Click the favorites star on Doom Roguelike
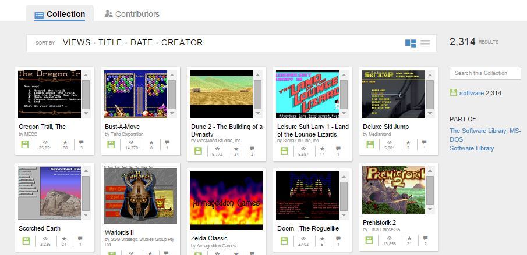Screen dimensions: 527x255 pyautogui.click(x=322, y=239)
